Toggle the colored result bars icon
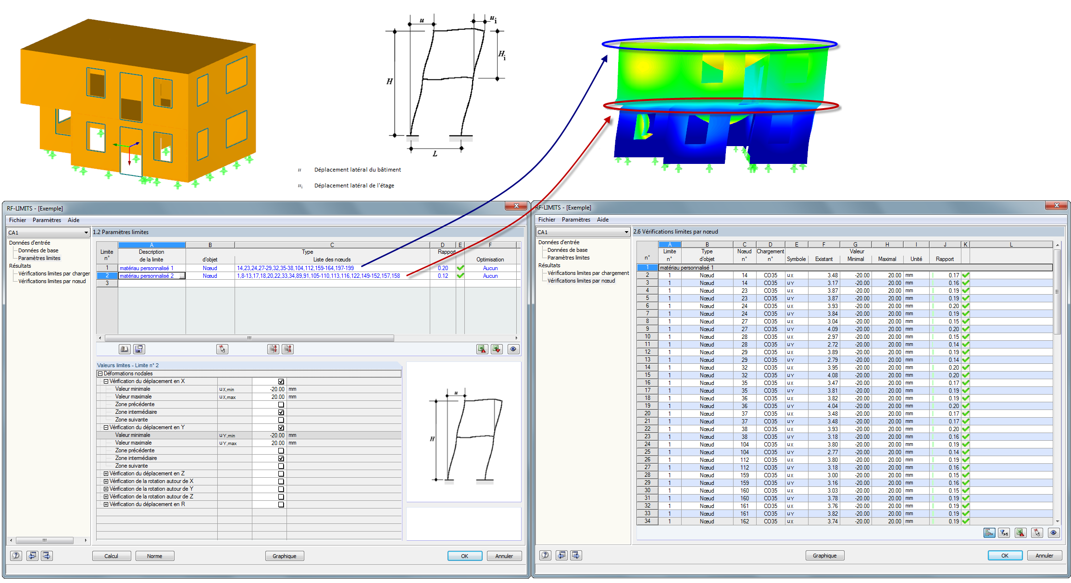The image size is (1071, 583). pyautogui.click(x=989, y=533)
